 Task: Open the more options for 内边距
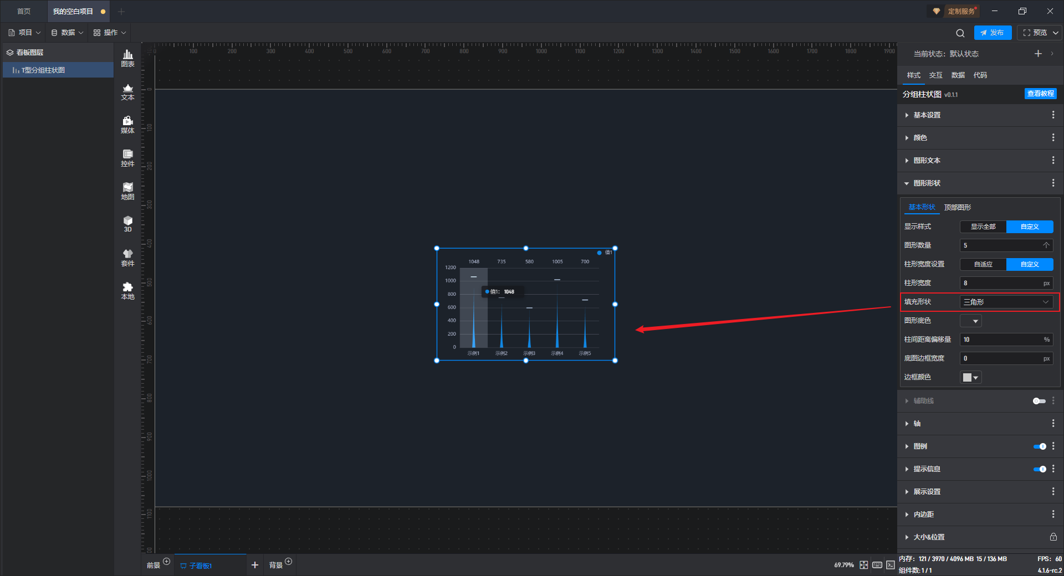1053,514
